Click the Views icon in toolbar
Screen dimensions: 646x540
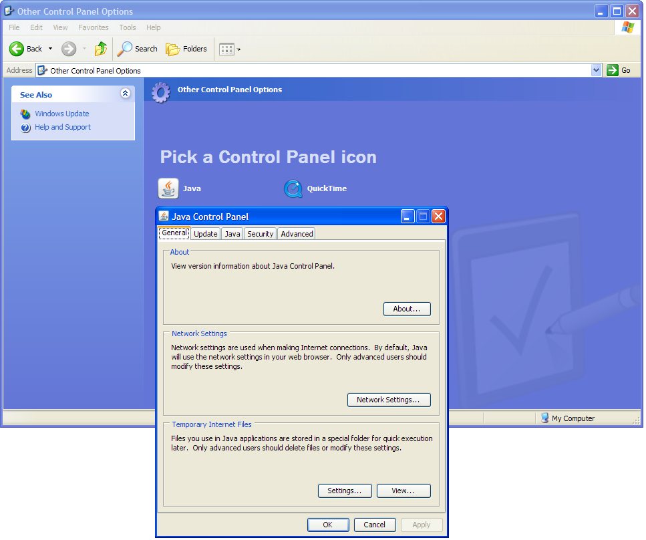(x=226, y=49)
